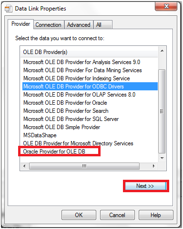This screenshot has height=229, width=183.
Task: Click the Cancel button
Action: (117, 215)
